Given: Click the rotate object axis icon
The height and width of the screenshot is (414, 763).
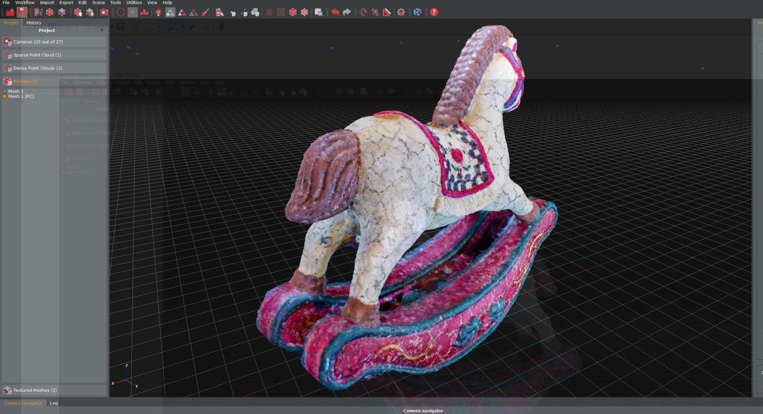Looking at the screenshot, I should click(363, 12).
